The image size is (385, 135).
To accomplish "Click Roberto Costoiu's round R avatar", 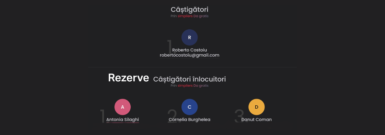I will click(189, 37).
